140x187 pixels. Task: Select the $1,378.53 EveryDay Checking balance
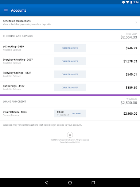[x=130, y=61]
